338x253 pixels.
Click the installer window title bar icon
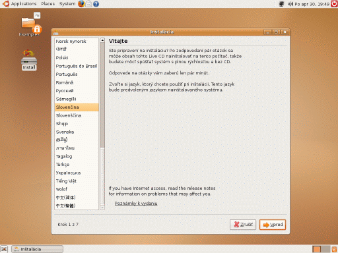[56, 32]
